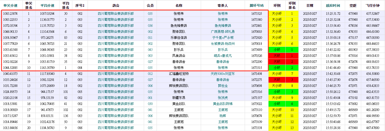Click member number 043 link
This screenshot has width=385, height=131.
[150, 50]
